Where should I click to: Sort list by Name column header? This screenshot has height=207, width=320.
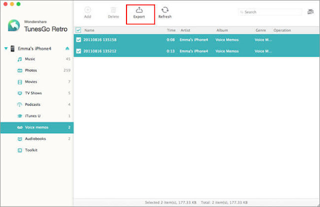(x=89, y=30)
